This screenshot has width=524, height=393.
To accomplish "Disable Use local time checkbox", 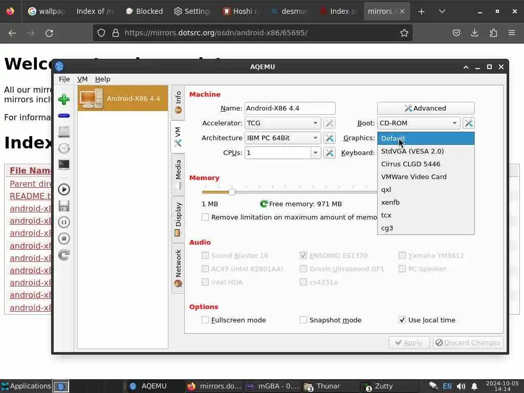I will 402,320.
